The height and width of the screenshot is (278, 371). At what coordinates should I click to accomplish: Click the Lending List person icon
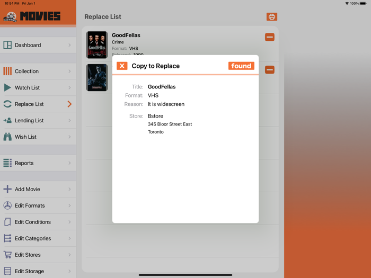7,120
